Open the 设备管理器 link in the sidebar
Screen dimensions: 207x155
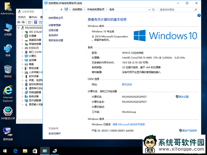55,25
